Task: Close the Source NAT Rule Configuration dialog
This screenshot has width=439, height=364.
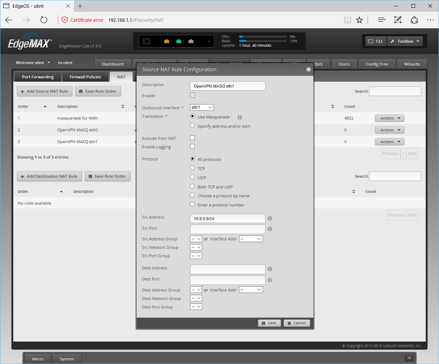Action: (x=308, y=69)
